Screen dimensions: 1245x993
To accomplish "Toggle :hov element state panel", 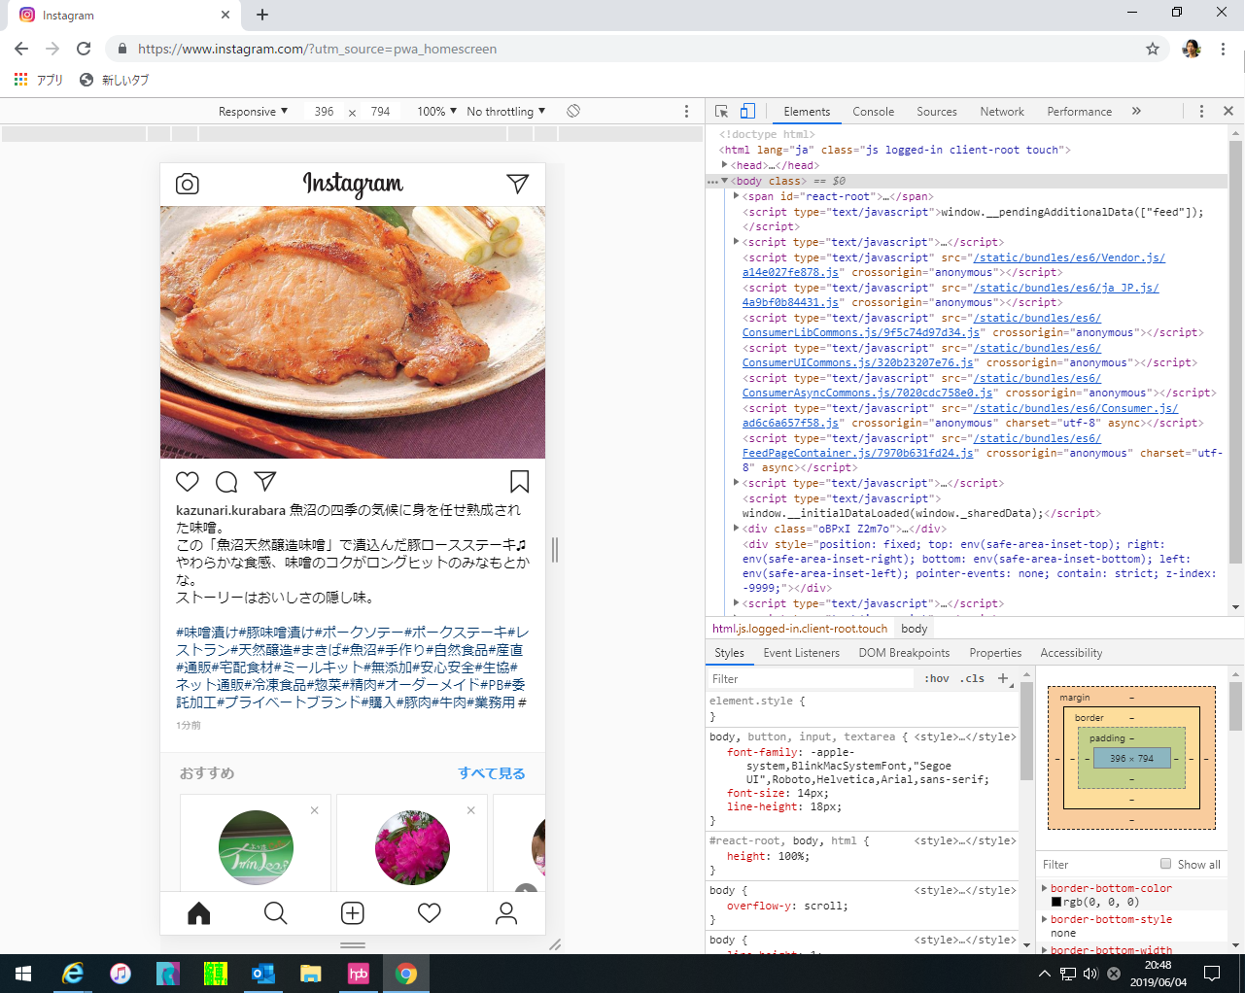I will click(x=937, y=678).
